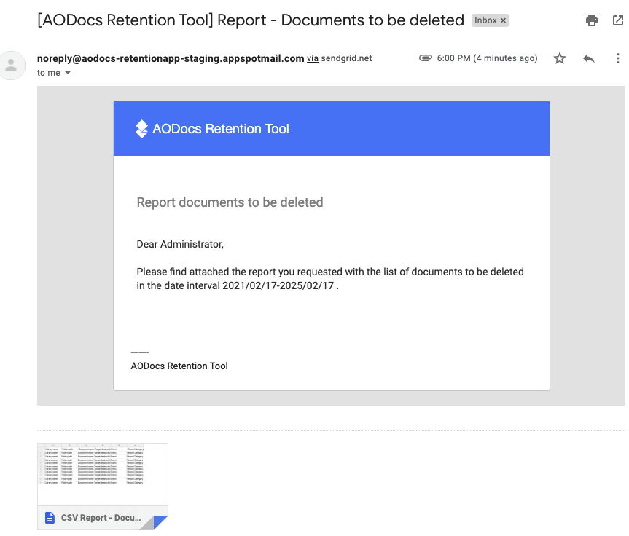Click the email subject line heading
Screen dimensions: 629x536
tap(251, 20)
